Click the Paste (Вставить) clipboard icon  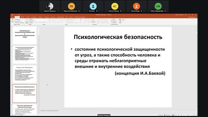pos(12,20)
